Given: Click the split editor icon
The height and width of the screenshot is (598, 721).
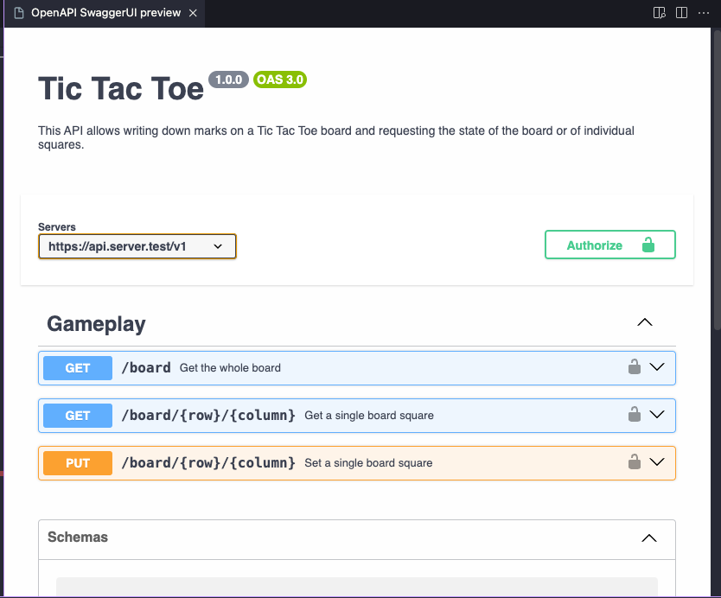Looking at the screenshot, I should coord(681,13).
